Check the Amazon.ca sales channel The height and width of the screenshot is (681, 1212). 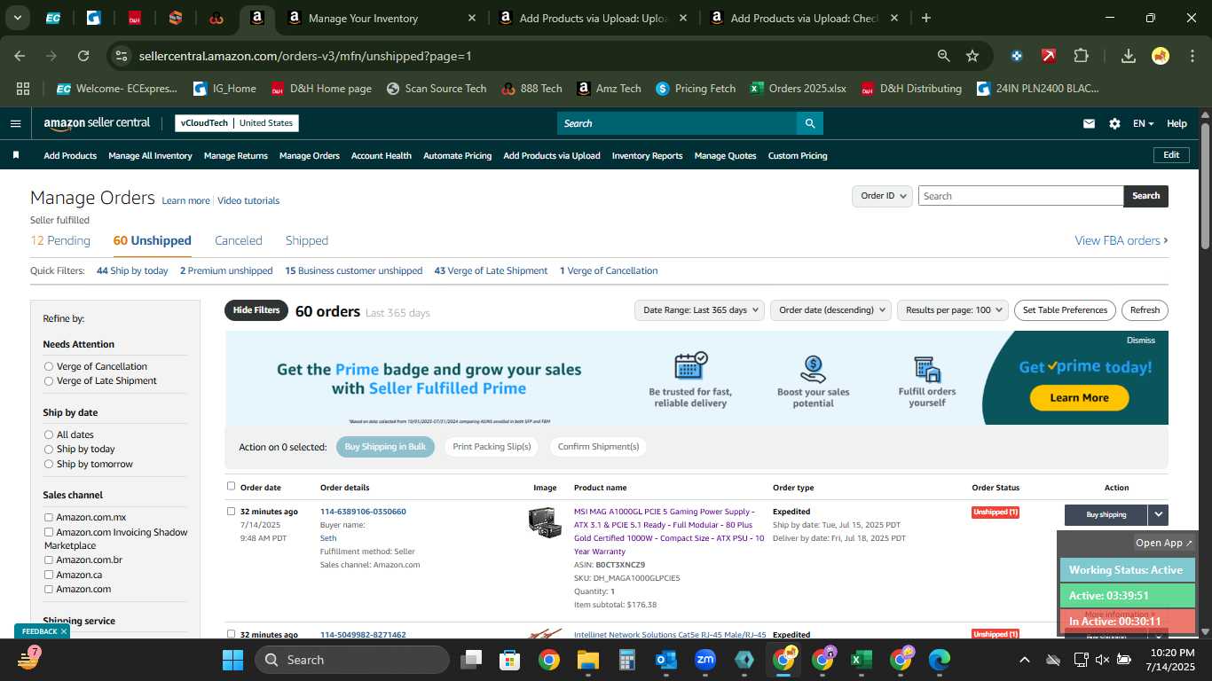pyautogui.click(x=49, y=575)
